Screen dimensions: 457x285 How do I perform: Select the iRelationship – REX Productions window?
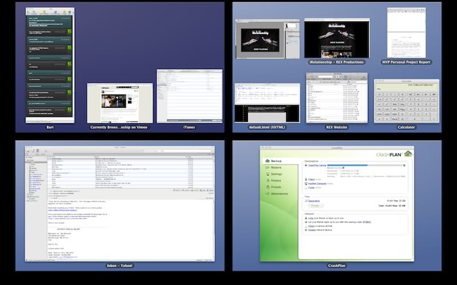coord(337,38)
